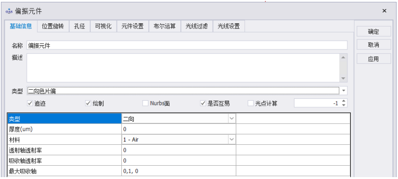This screenshot has height=179, width=398.
Task: Click inside the 描述 text area
Action: pos(183,68)
